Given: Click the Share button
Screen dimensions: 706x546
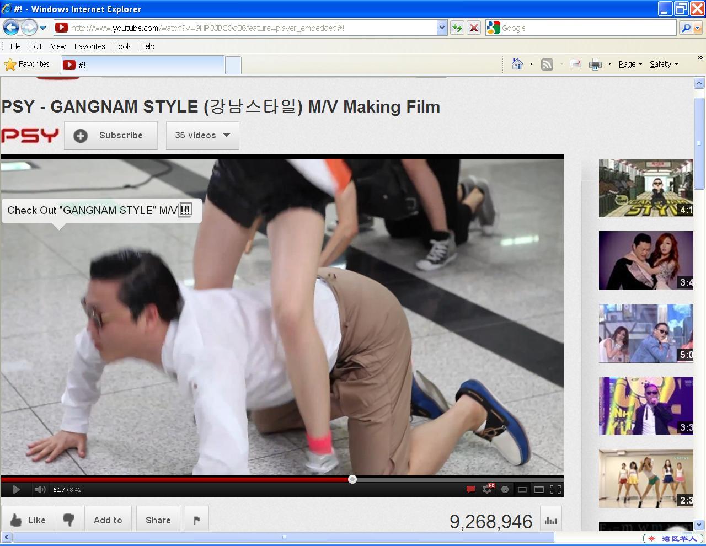Looking at the screenshot, I should point(158,520).
